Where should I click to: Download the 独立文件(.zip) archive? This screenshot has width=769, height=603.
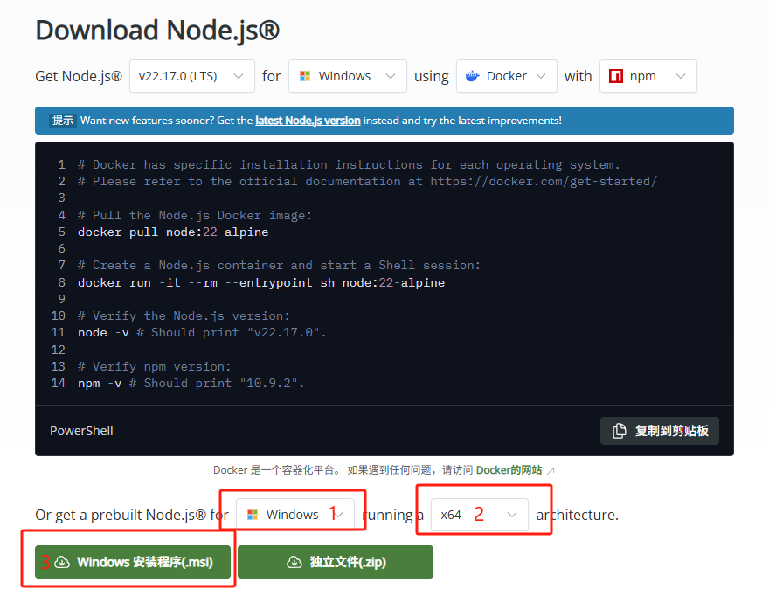pos(336,562)
